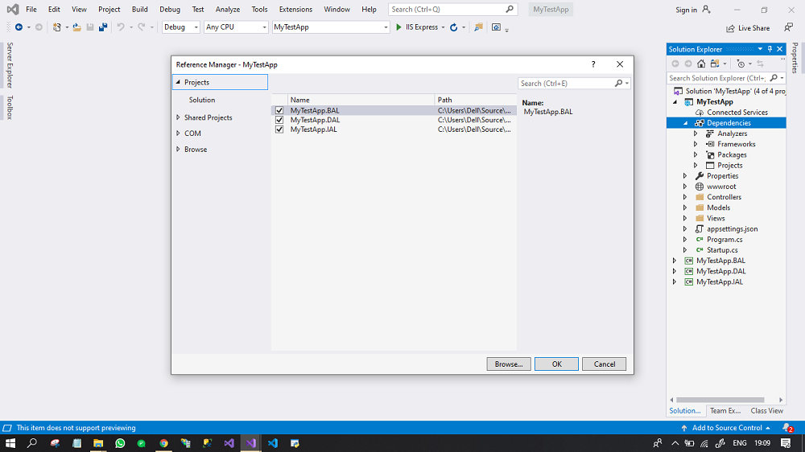
Task: Open File Explorer from the taskbar
Action: (98, 443)
